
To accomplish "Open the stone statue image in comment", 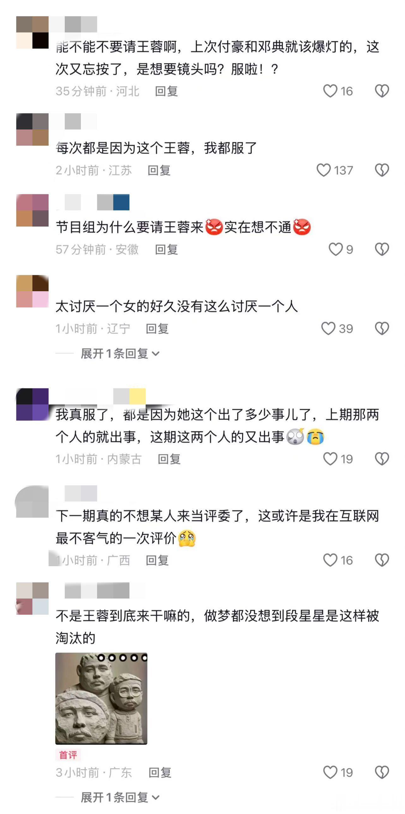I will (101, 699).
